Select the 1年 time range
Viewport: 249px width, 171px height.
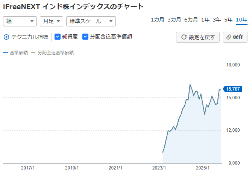pyautogui.click(x=205, y=20)
